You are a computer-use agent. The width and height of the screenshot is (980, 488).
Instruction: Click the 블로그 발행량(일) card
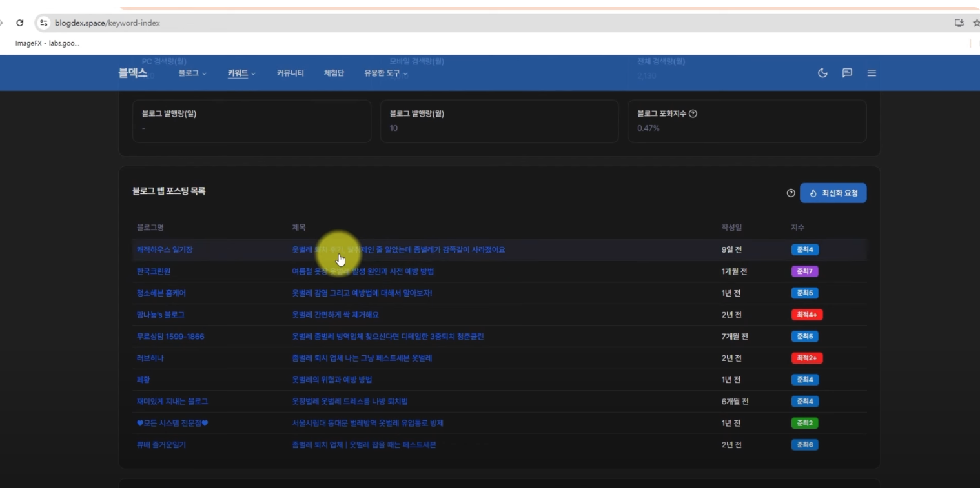(252, 121)
